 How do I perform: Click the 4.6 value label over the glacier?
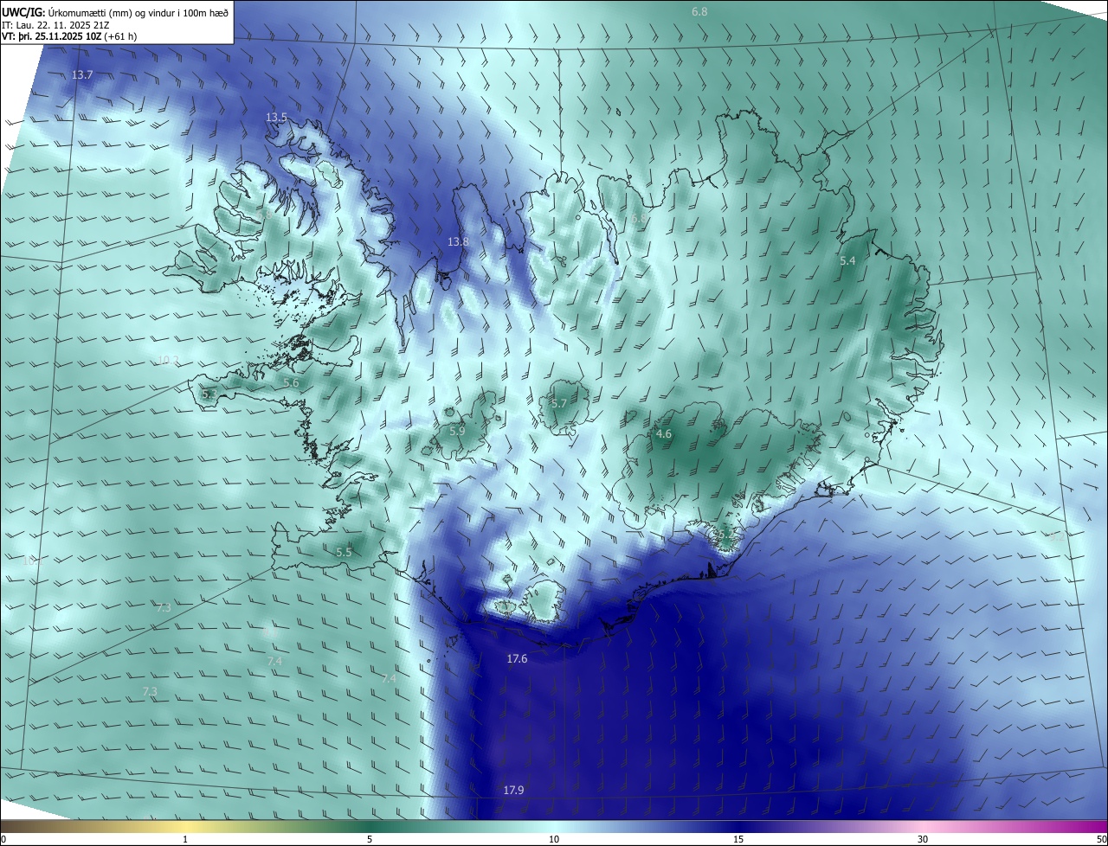pyautogui.click(x=664, y=433)
